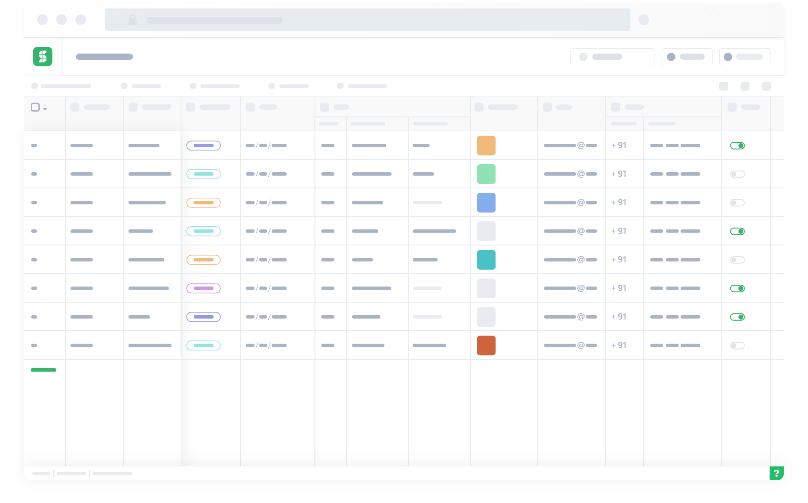Click the round icon right of address bar
Screen dimensions: 808x503
pos(644,20)
